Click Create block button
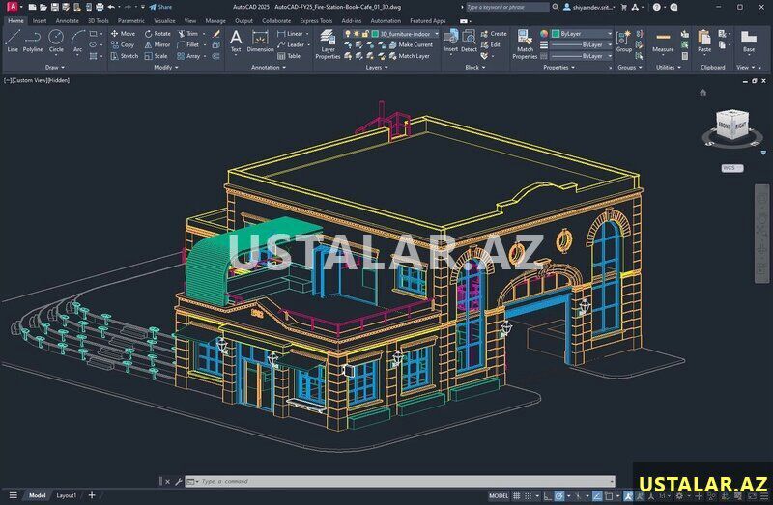Image resolution: width=773 pixels, height=505 pixels. (x=494, y=34)
